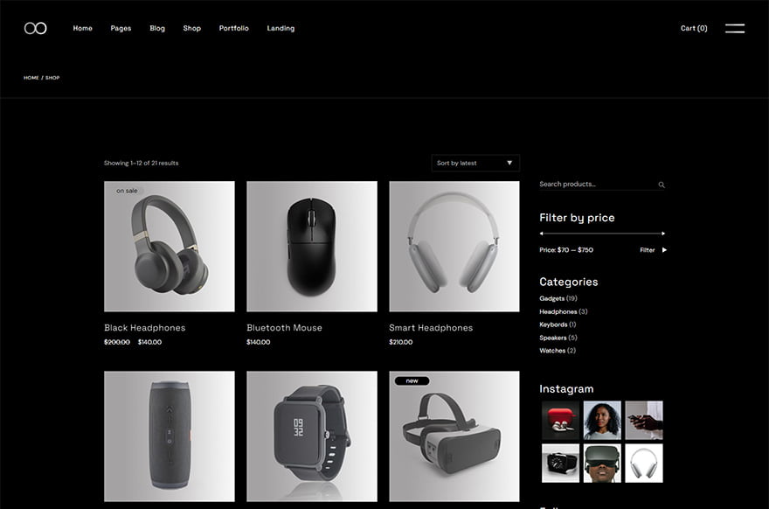Expand the Sort by latest dropdown

[x=475, y=163]
